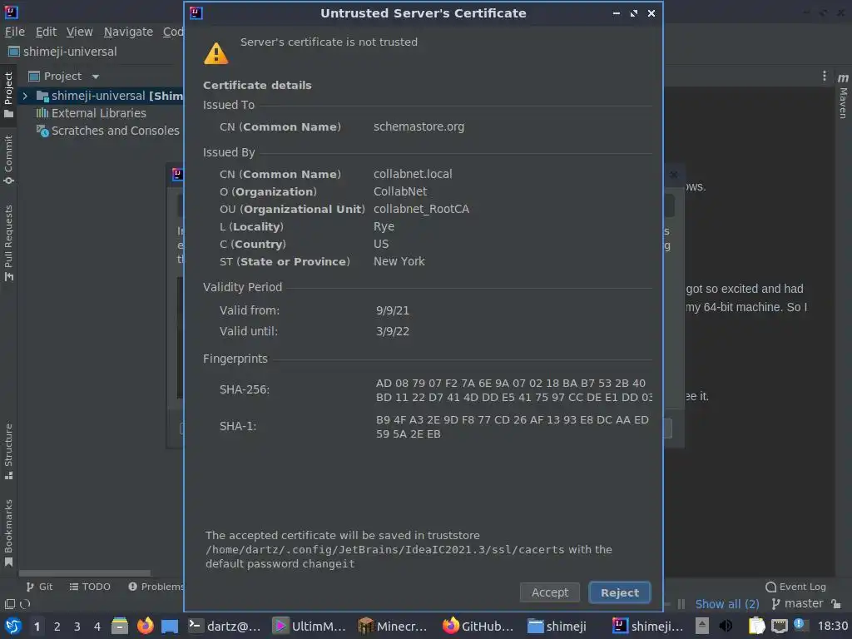Open the Structure tool window
852x639 pixels.
[8, 451]
